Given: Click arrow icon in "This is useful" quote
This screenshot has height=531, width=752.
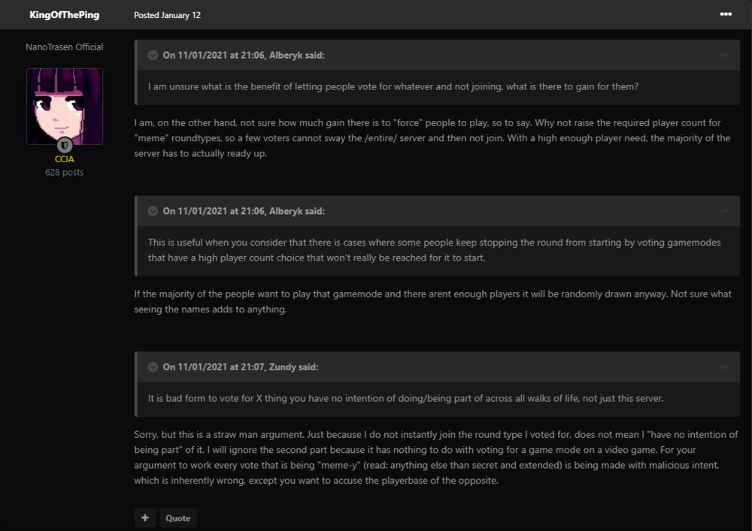Looking at the screenshot, I should [723, 212].
